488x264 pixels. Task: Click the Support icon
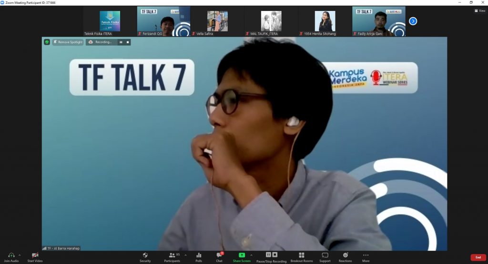coord(325,255)
